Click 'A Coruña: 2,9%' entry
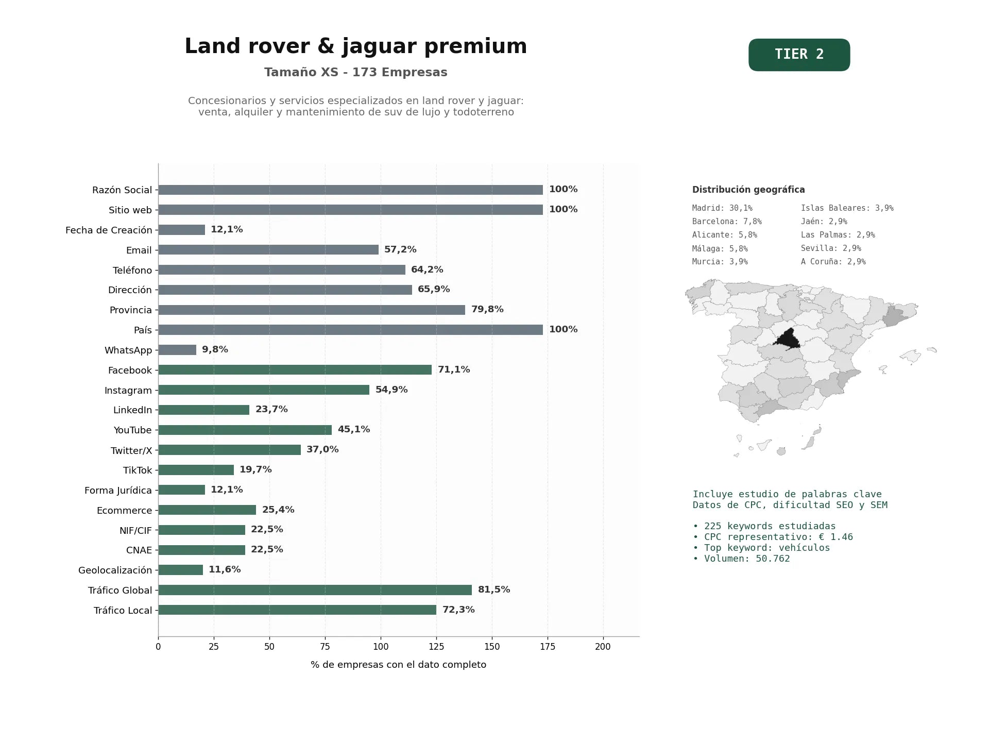Image resolution: width=989 pixels, height=742 pixels. 833,262
